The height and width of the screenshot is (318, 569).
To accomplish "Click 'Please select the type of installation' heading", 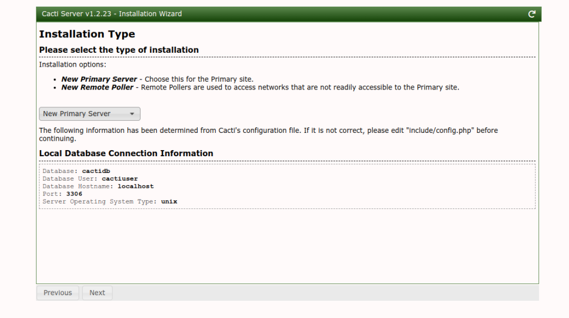I will [119, 50].
